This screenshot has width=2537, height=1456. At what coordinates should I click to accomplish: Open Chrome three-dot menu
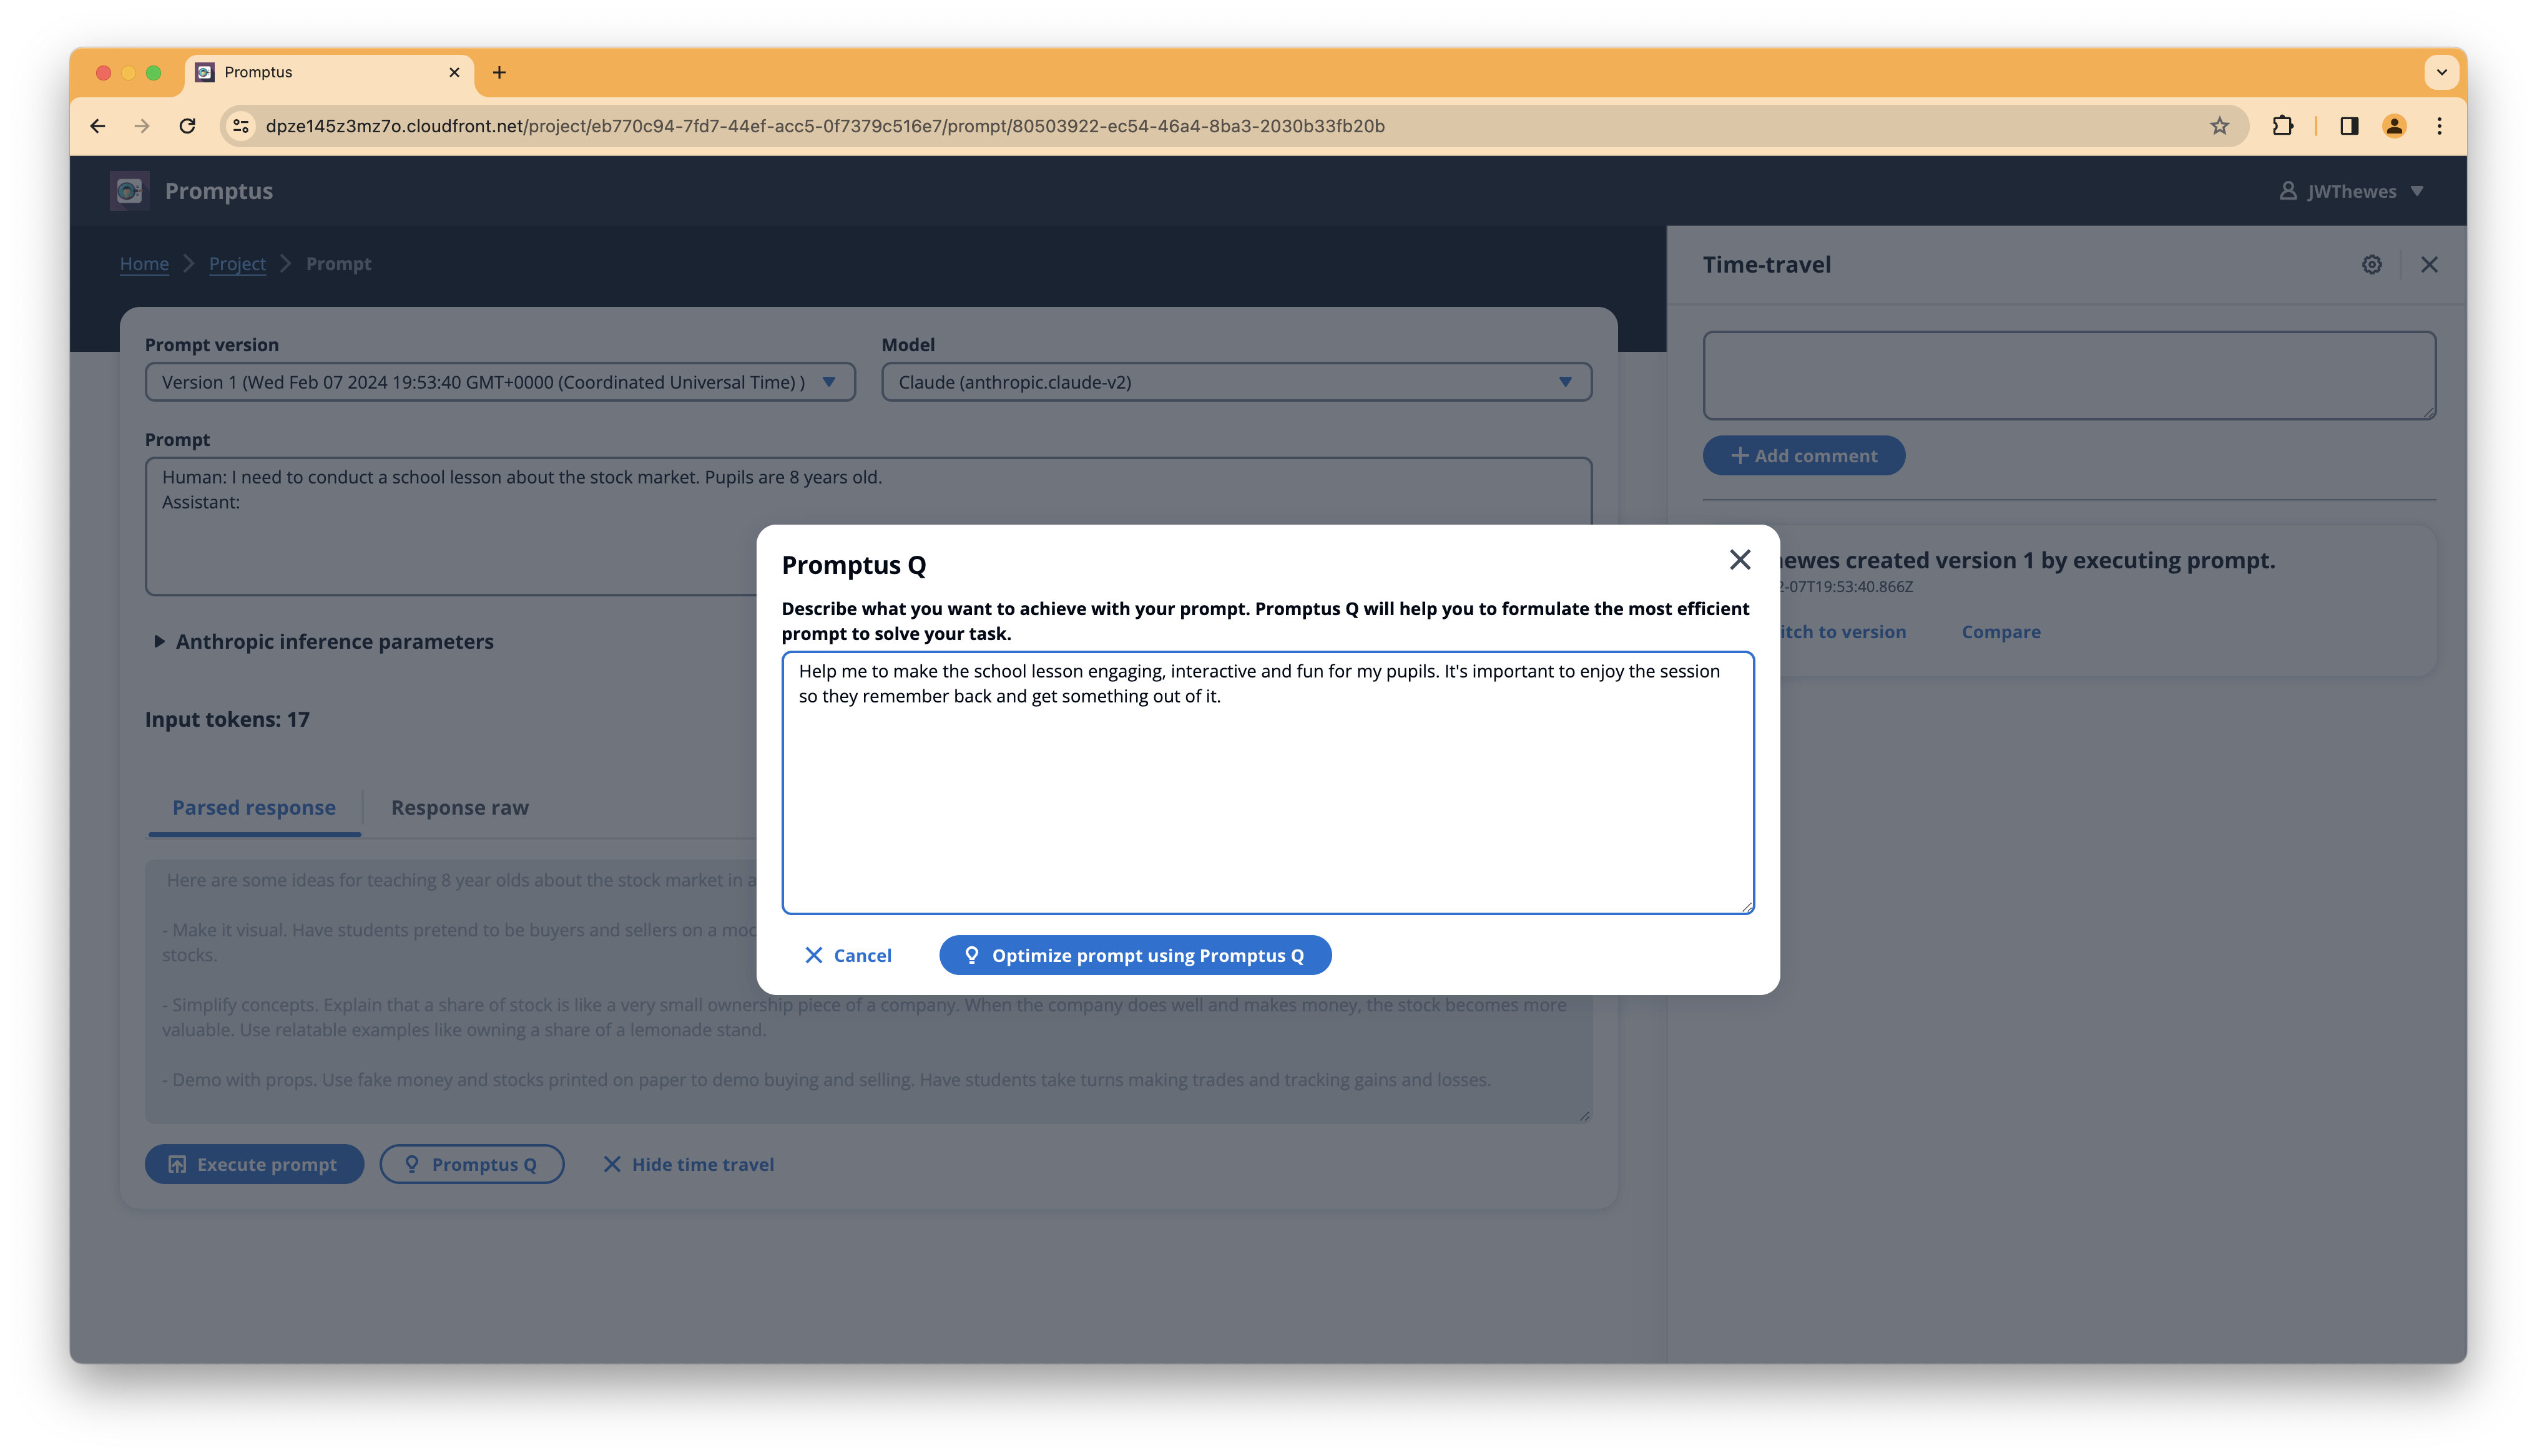click(2439, 126)
